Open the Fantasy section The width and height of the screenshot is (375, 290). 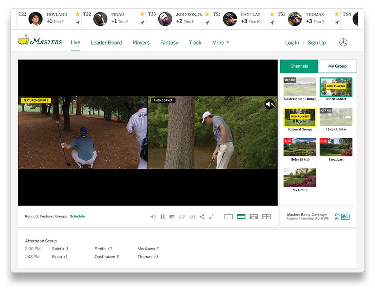click(x=169, y=43)
